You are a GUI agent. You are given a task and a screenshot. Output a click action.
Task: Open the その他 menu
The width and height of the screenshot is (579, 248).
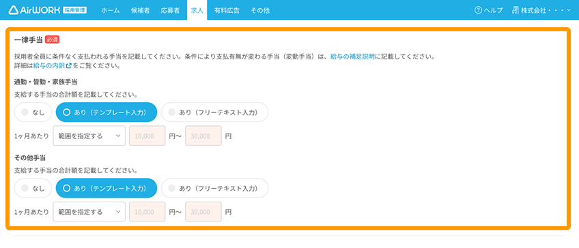[x=260, y=10]
